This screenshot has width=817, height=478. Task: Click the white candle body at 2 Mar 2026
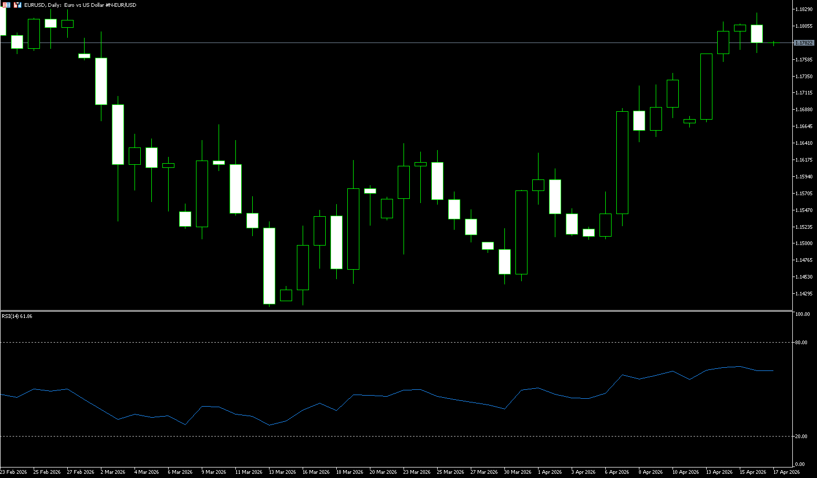point(101,81)
